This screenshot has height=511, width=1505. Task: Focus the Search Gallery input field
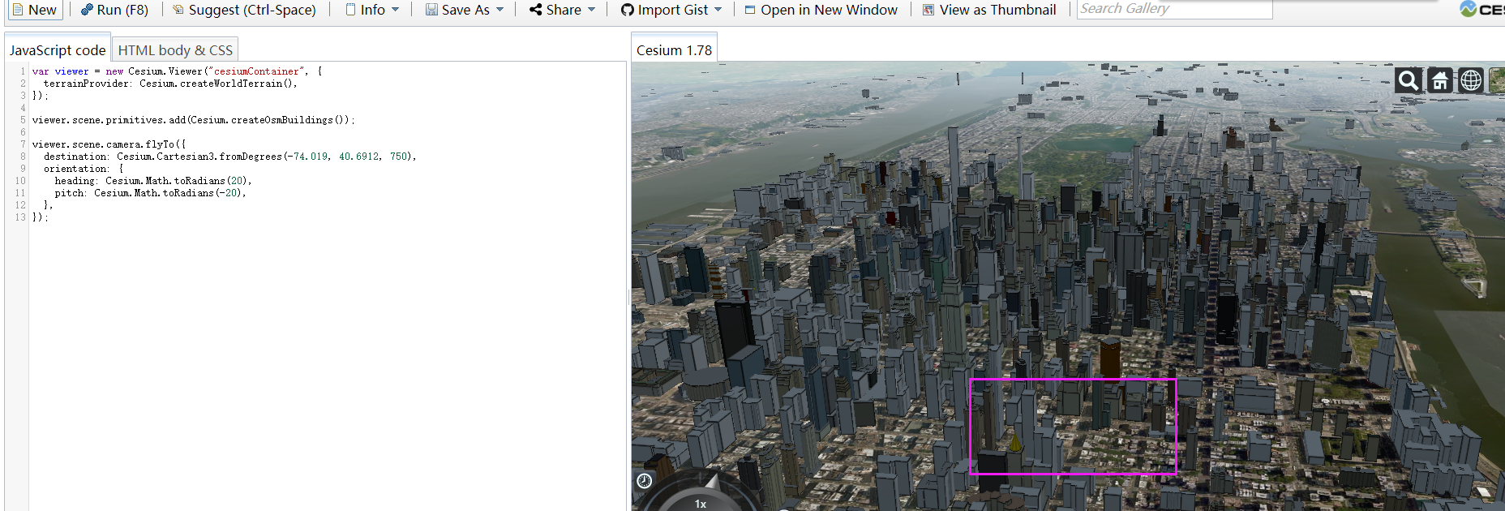click(x=1174, y=9)
